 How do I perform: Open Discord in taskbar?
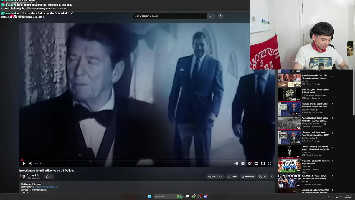coord(206,197)
